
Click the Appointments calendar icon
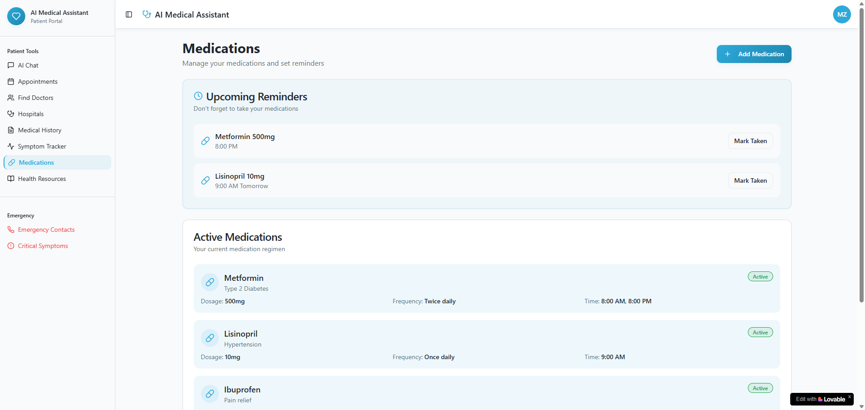[11, 81]
